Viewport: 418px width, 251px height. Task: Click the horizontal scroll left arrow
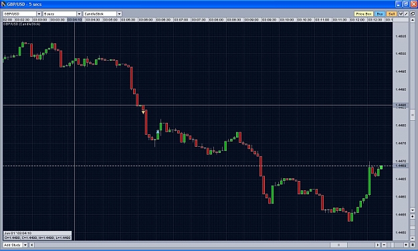(31, 245)
